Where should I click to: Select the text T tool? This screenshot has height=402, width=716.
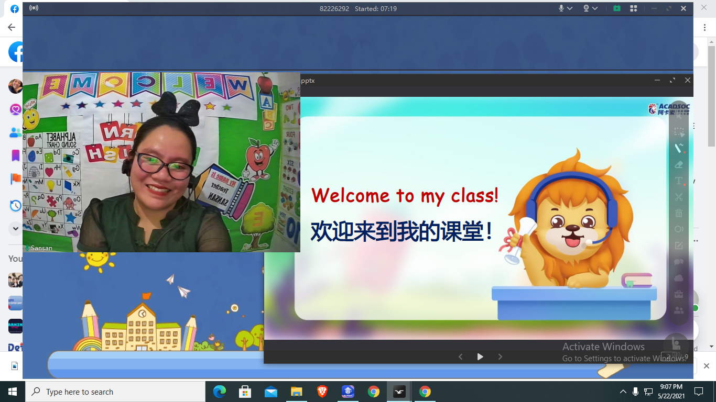(679, 181)
